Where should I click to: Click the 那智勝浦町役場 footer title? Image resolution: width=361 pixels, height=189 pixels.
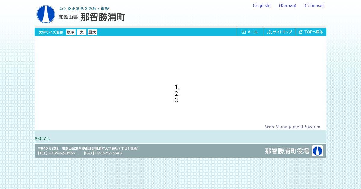coord(287,151)
